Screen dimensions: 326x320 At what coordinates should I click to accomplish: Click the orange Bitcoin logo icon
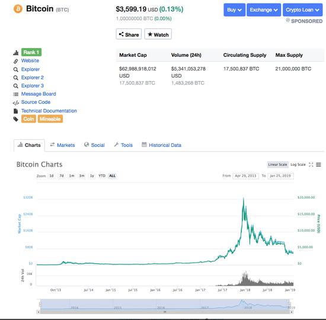[x=18, y=9]
